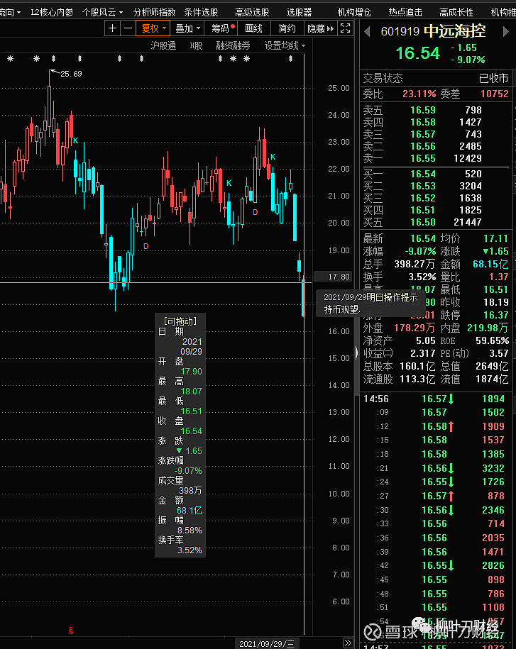Click the first snowflake event marker on top row
The image size is (516, 649).
11,59
